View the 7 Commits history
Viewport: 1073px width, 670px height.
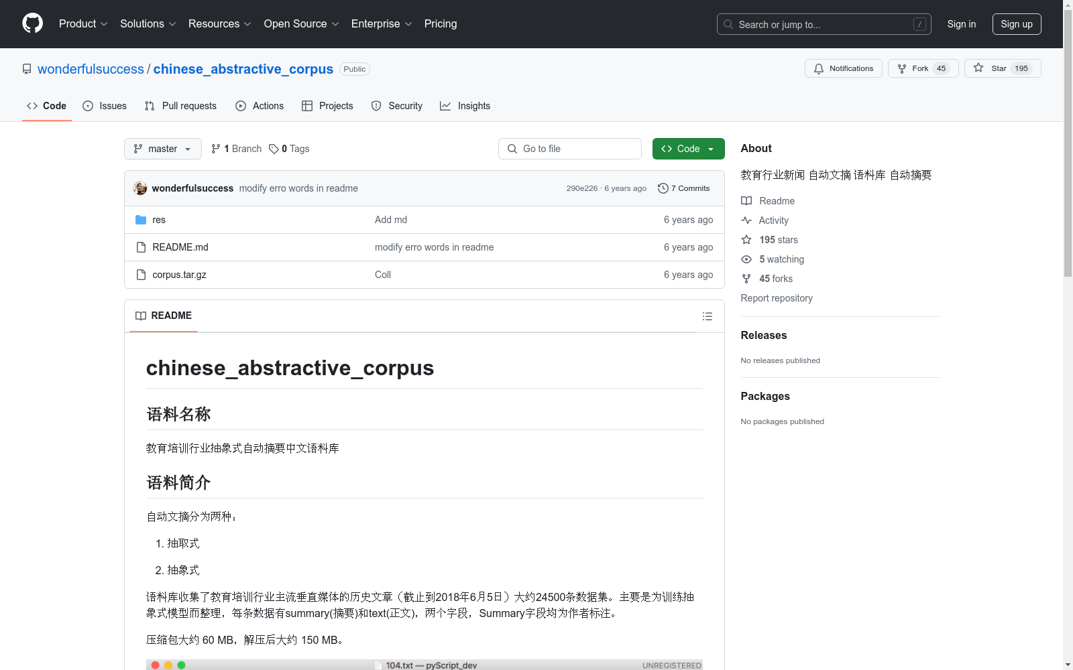pos(684,188)
